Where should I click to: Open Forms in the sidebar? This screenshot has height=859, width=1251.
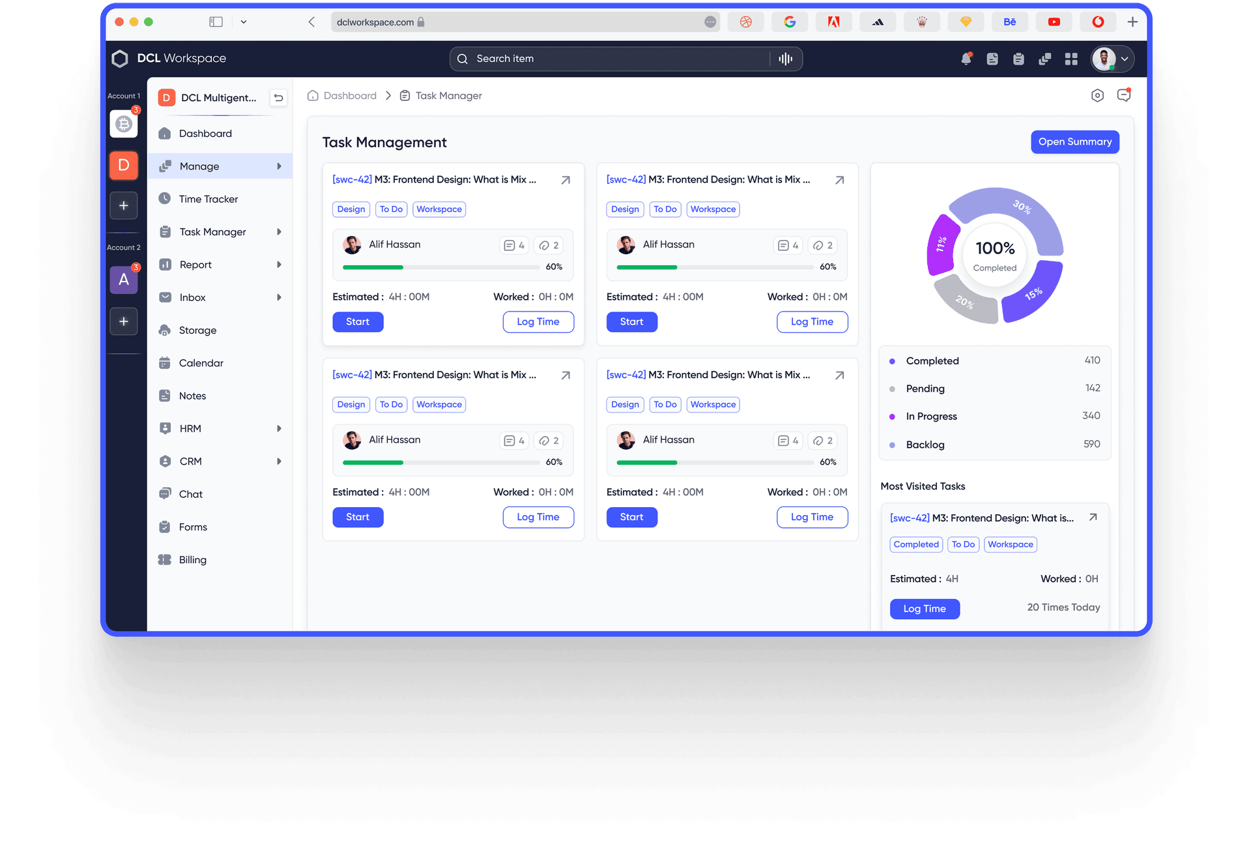coord(220,527)
